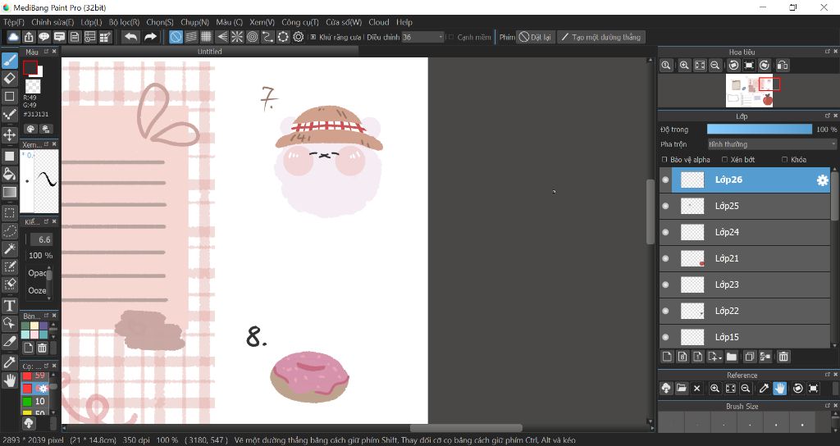The height and width of the screenshot is (446, 840).
Task: Enable the Bảo vệ alpha checkbox
Action: click(x=664, y=160)
